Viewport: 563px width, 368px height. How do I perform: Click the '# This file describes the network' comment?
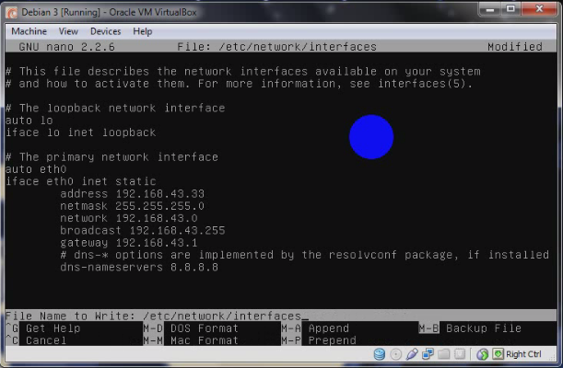(x=243, y=72)
